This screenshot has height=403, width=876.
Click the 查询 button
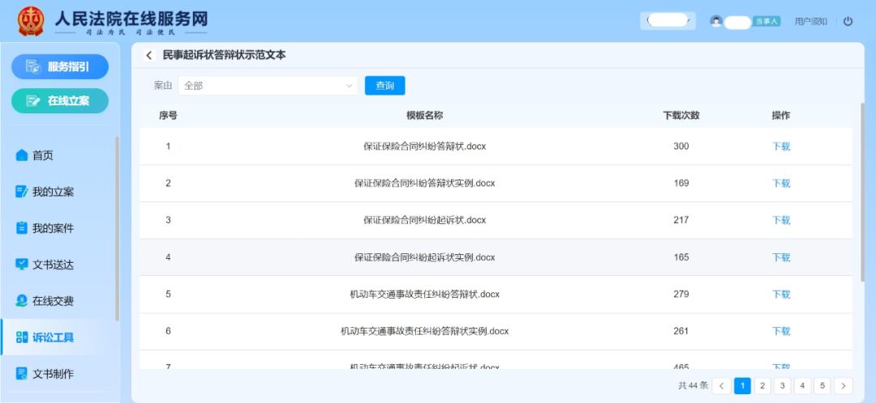pyautogui.click(x=384, y=85)
